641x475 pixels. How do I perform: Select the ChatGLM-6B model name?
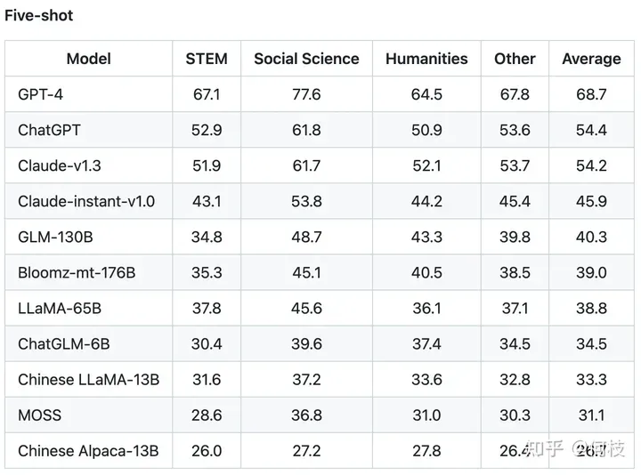pos(64,343)
